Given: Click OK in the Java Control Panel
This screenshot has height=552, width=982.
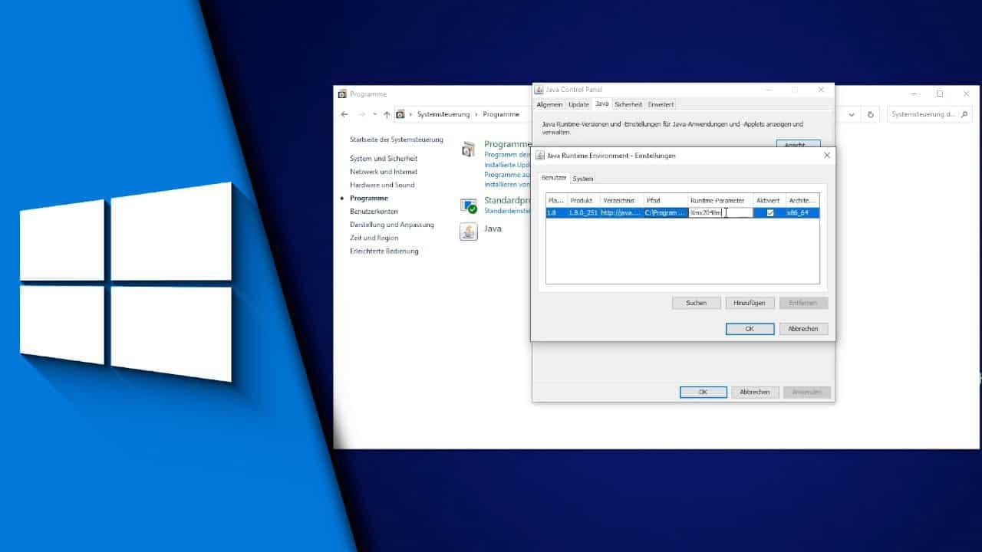Looking at the screenshot, I should click(x=703, y=392).
